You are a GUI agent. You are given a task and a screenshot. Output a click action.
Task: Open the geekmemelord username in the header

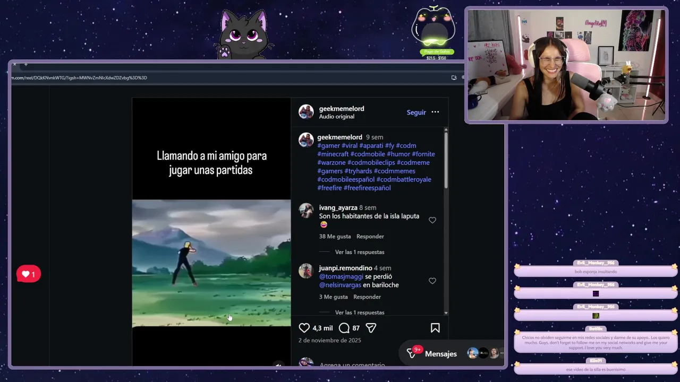pyautogui.click(x=342, y=109)
